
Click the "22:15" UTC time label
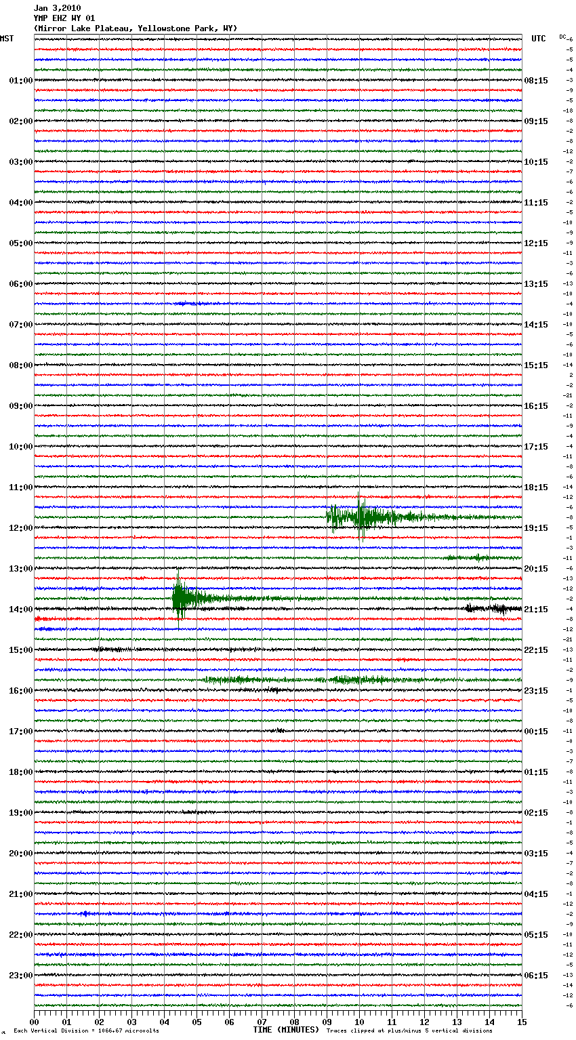[536, 650]
